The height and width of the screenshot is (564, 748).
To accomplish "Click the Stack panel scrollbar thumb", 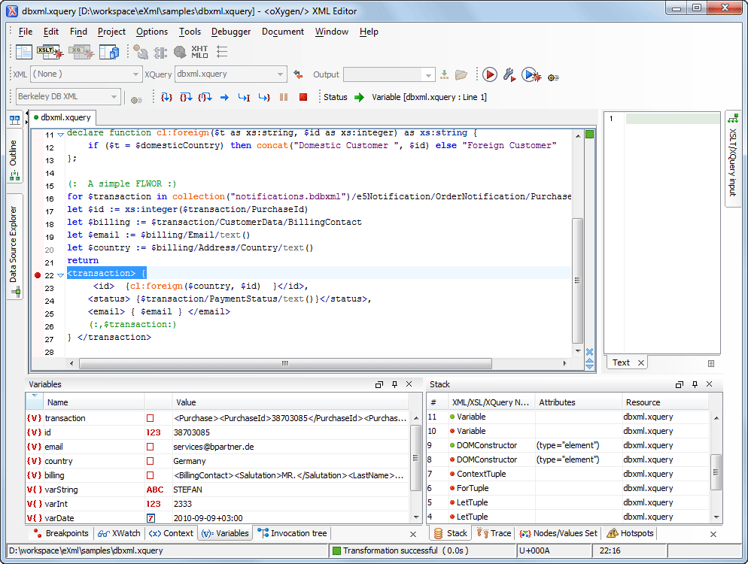I will click(716, 472).
